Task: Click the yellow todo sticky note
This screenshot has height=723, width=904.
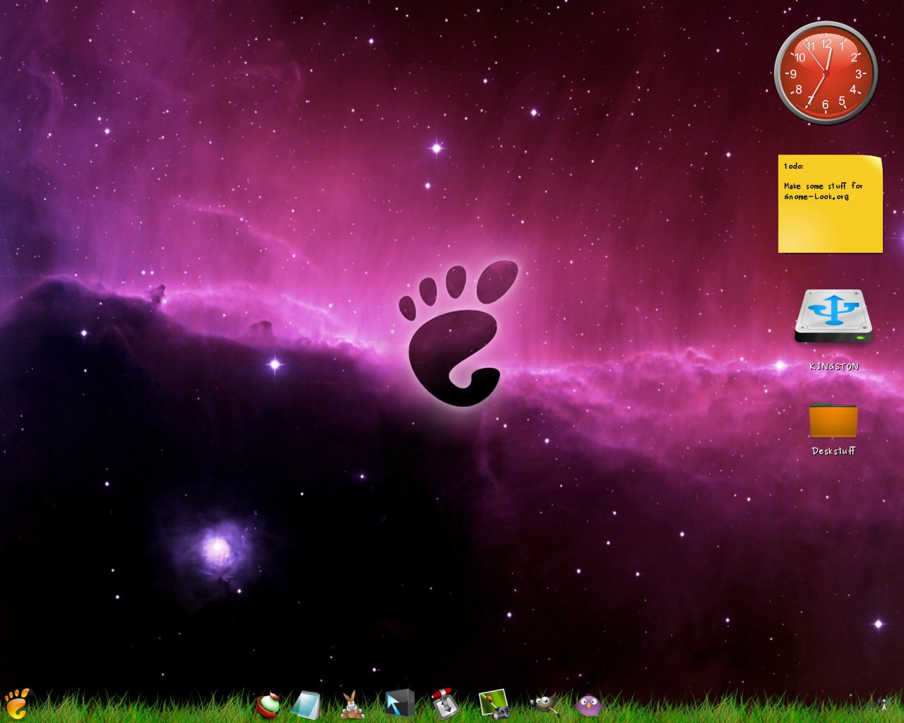Action: pos(831,204)
